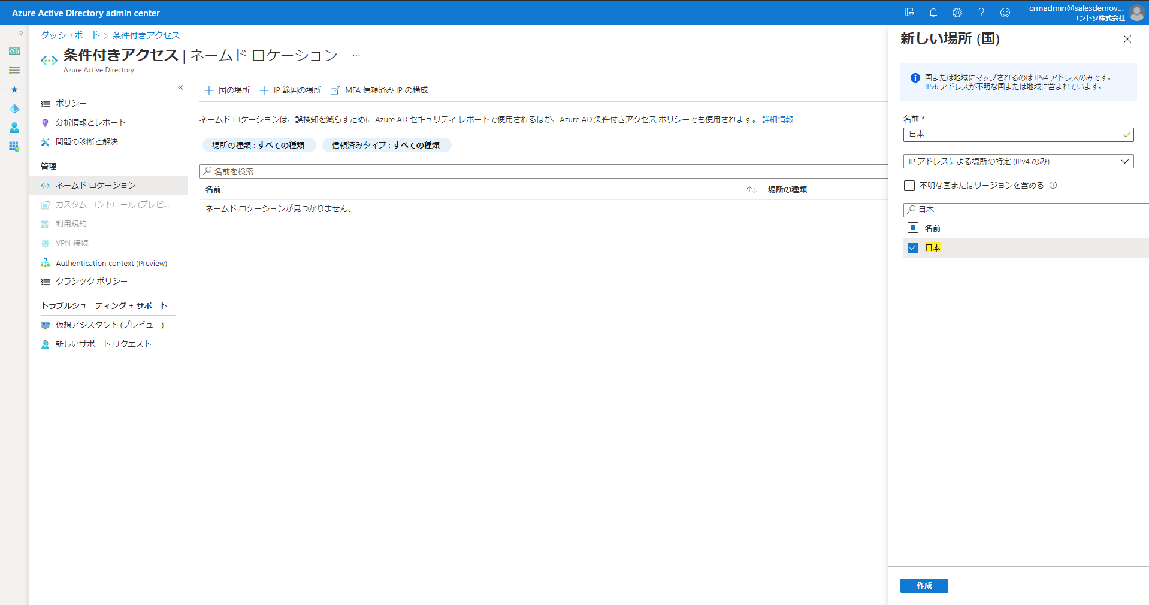Screen dimensions: 1149x605
Task: Go to ダッシュボード breadcrumb
Action: tap(70, 35)
